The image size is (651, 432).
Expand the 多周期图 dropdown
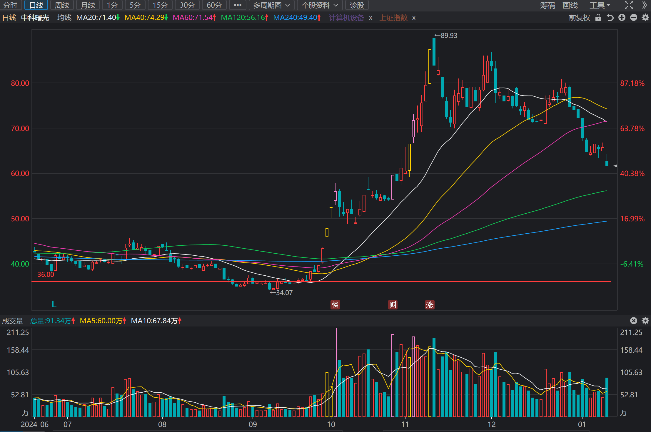272,5
